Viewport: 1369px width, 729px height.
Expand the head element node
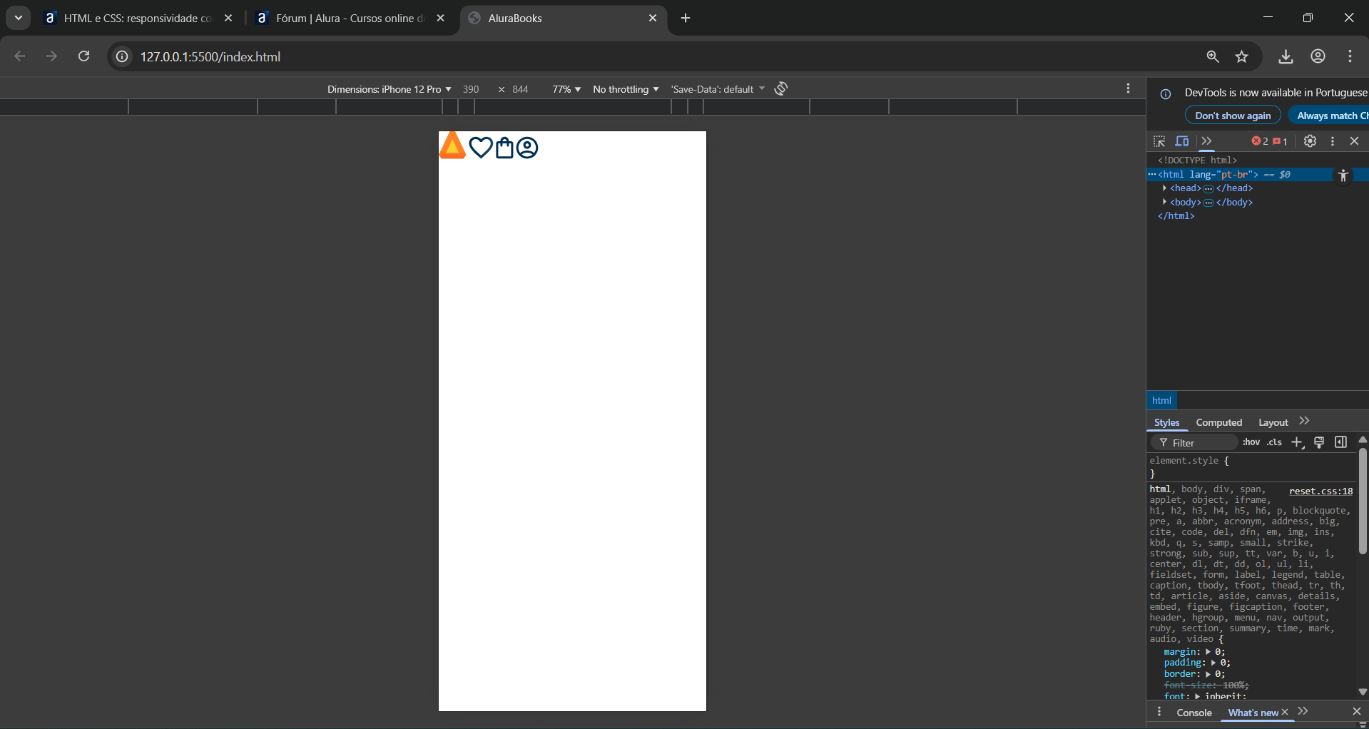click(x=1164, y=188)
